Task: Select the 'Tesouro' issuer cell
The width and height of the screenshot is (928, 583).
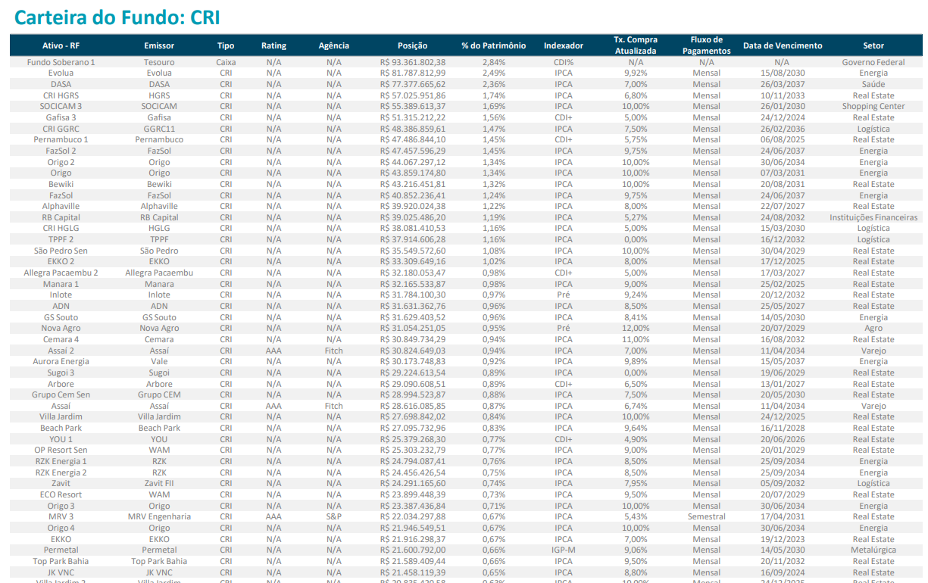Action: point(159,62)
